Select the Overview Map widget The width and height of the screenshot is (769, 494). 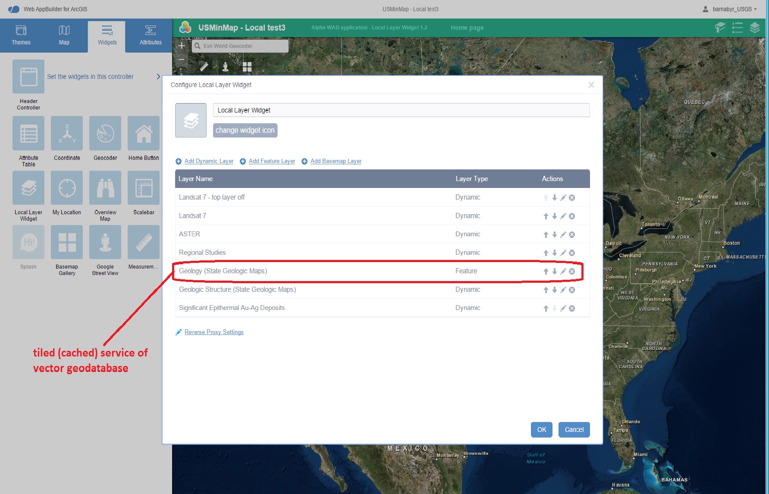point(105,188)
